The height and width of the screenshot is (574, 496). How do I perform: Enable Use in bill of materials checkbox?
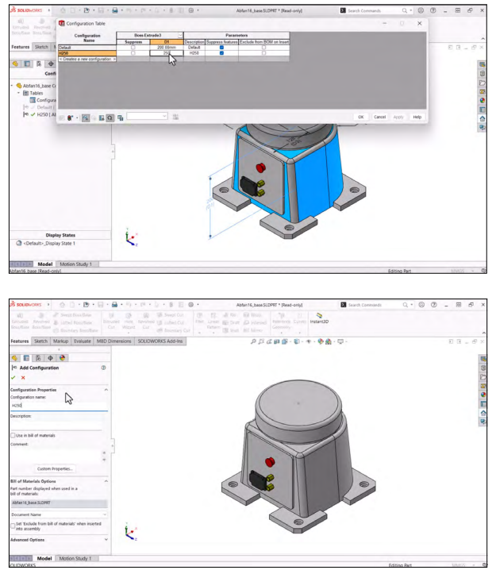(13, 435)
